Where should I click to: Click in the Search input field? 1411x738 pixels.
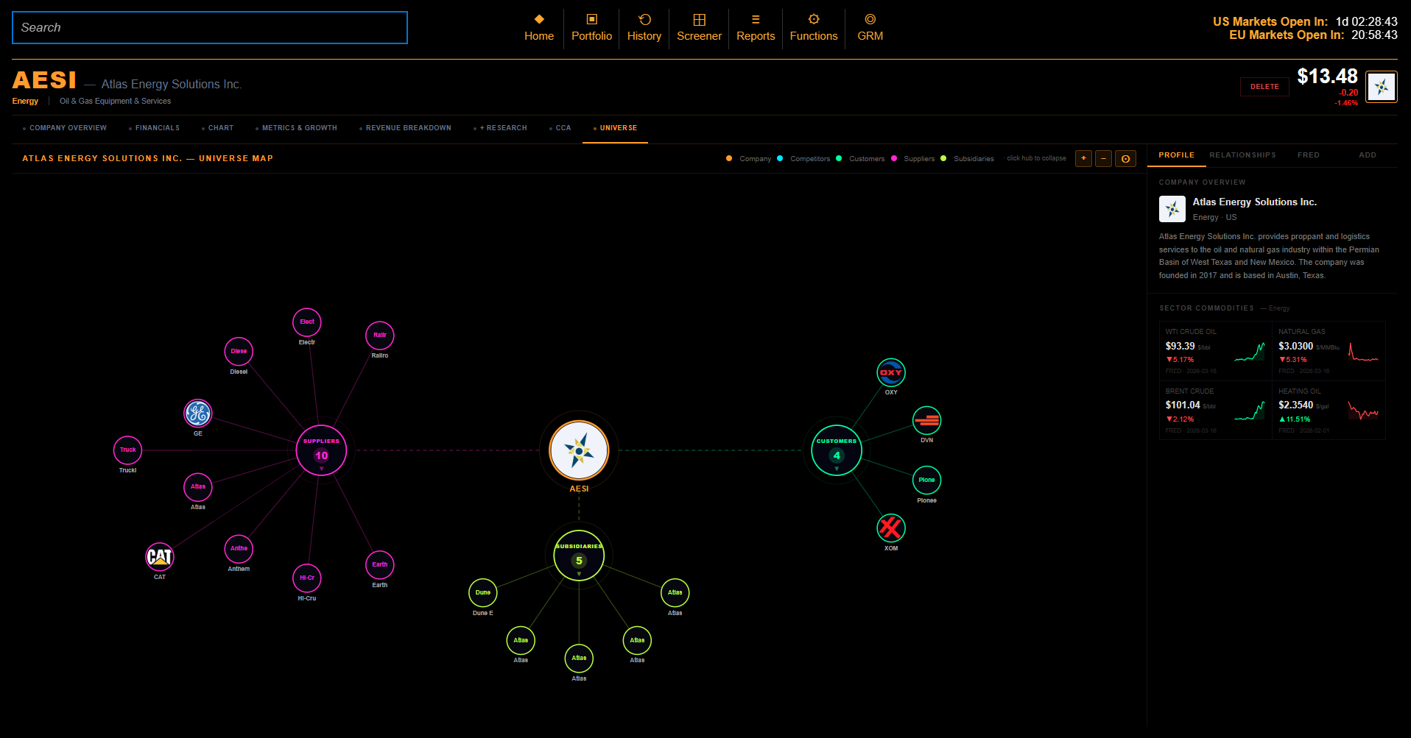pos(210,28)
